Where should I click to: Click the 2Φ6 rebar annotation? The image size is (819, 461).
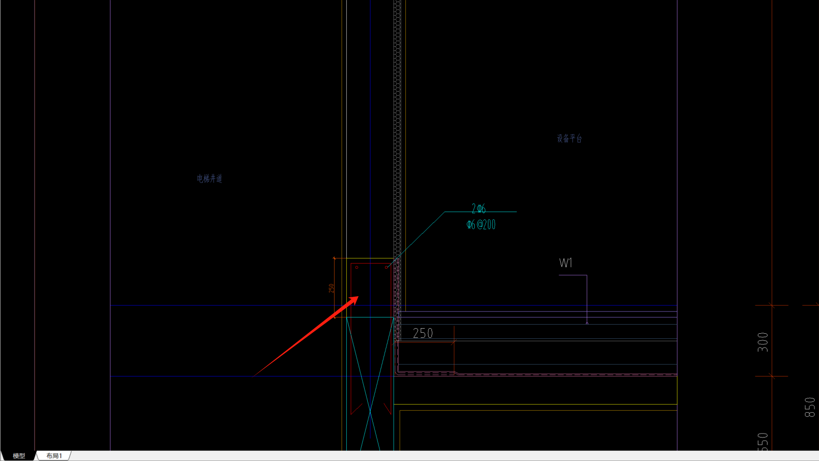(x=479, y=208)
